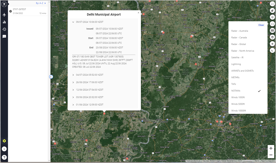The height and width of the screenshot is (163, 276).
Task: Click the 'Report a map error' link
Action: pyautogui.click(x=268, y=161)
